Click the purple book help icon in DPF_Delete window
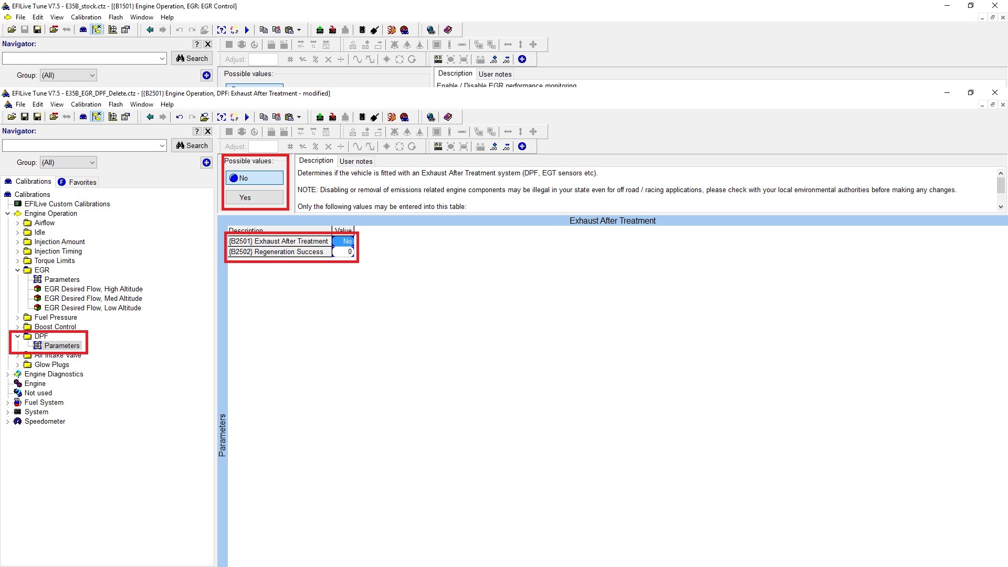 pyautogui.click(x=448, y=117)
